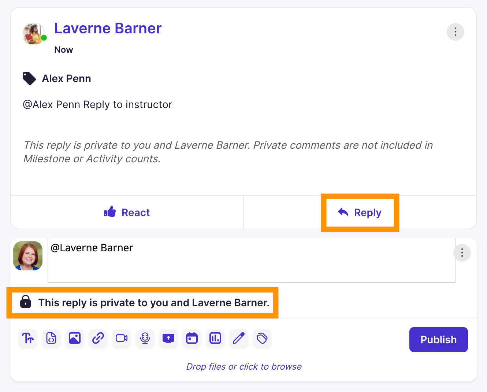Open the calendar scheduling tool
This screenshot has height=392, width=487.
point(192,339)
